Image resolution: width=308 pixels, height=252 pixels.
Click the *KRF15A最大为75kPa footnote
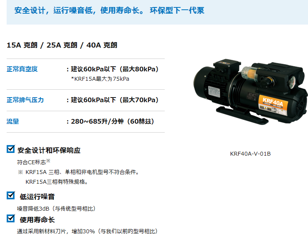click(x=100, y=79)
